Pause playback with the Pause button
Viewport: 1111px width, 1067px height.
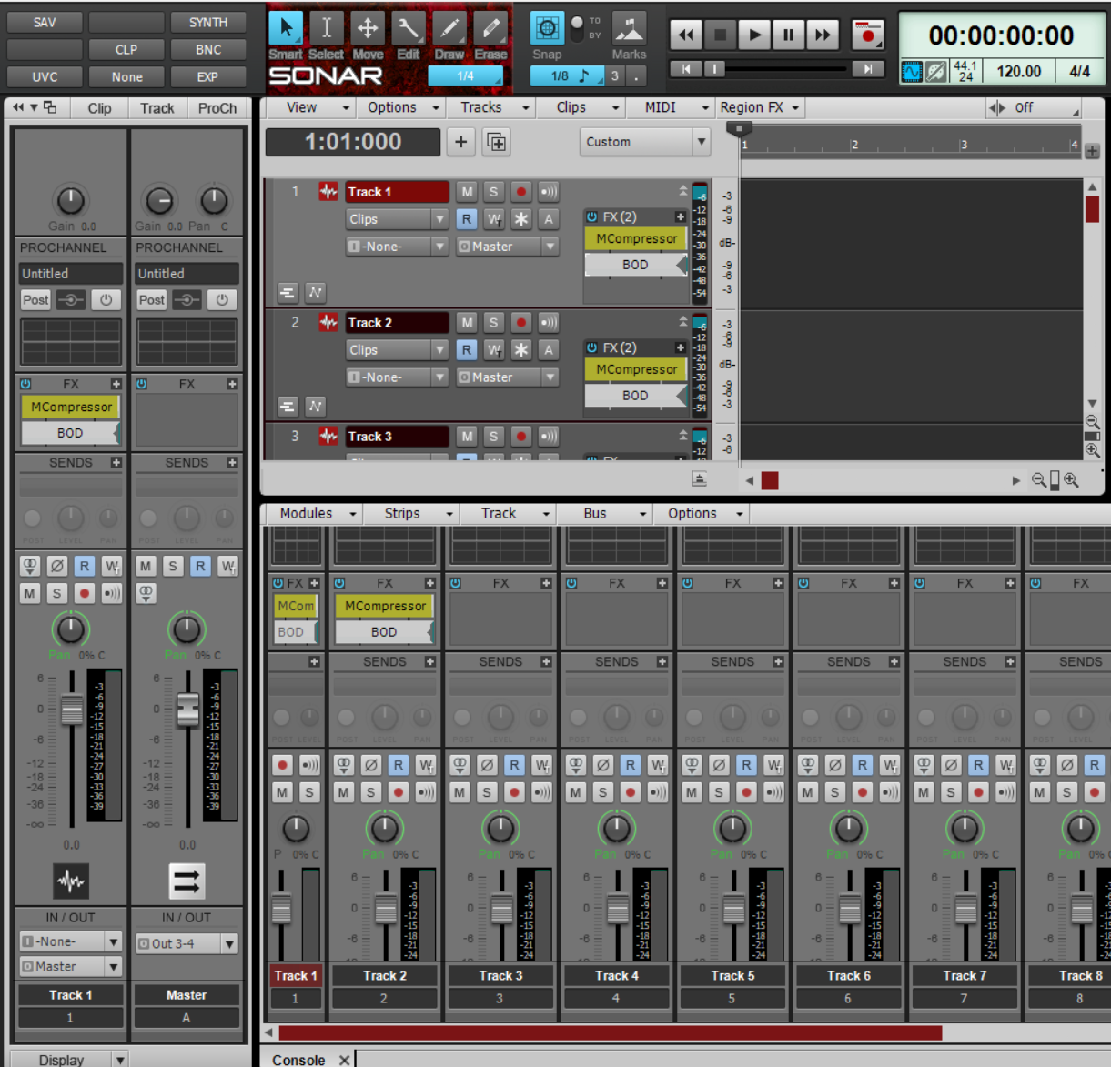(x=788, y=35)
